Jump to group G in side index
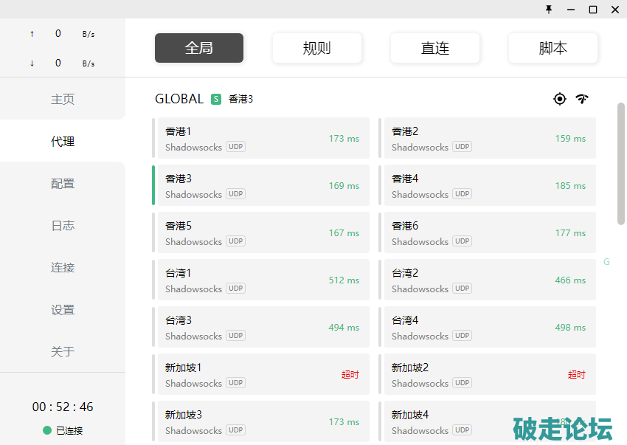The width and height of the screenshot is (627, 445). tap(606, 262)
